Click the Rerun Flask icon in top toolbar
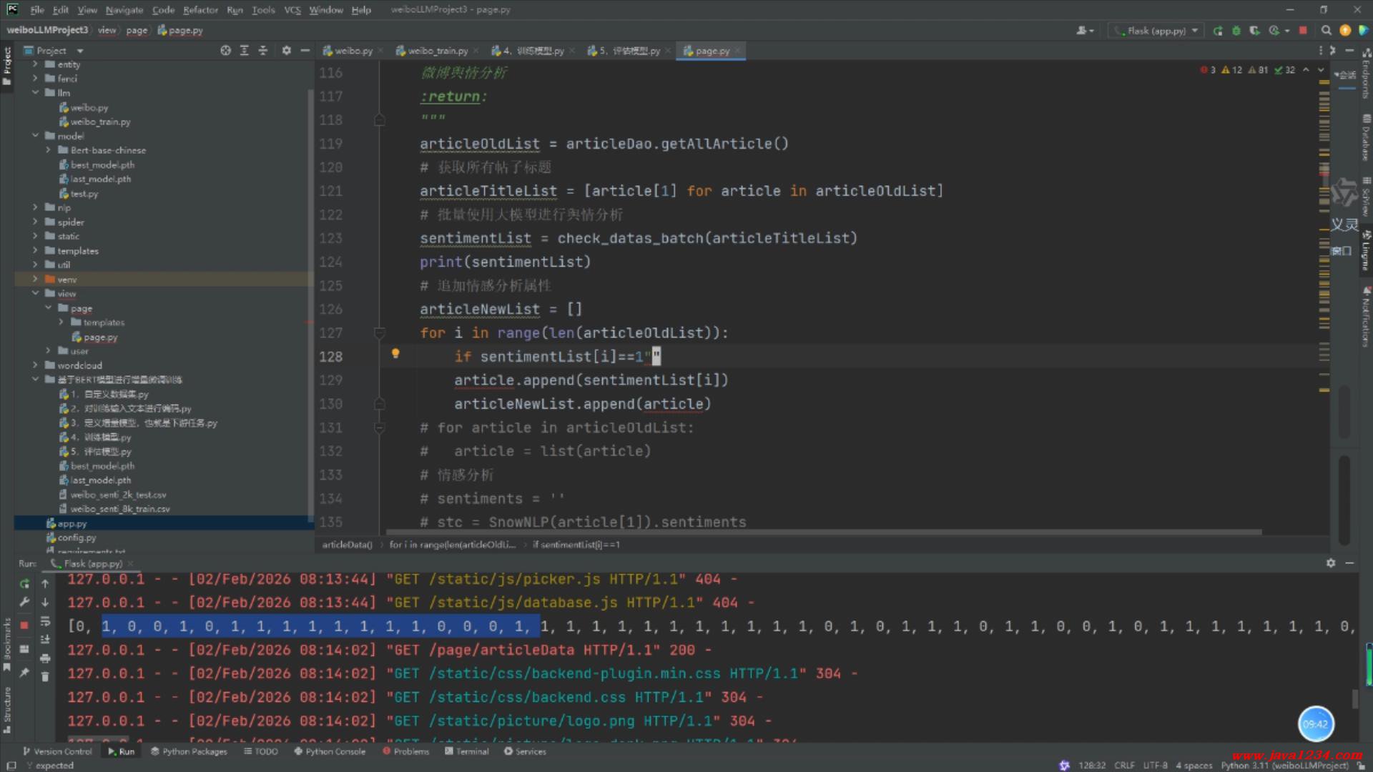Viewport: 1373px width, 772px height. pos(1218,31)
